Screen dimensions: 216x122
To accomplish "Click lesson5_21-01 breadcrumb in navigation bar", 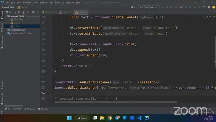I will 8,7.
